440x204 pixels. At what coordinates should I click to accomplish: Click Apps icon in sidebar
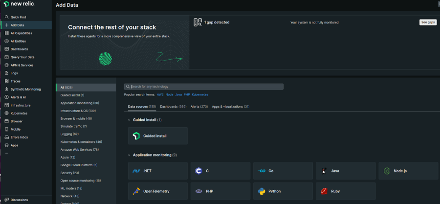pyautogui.click(x=7, y=145)
